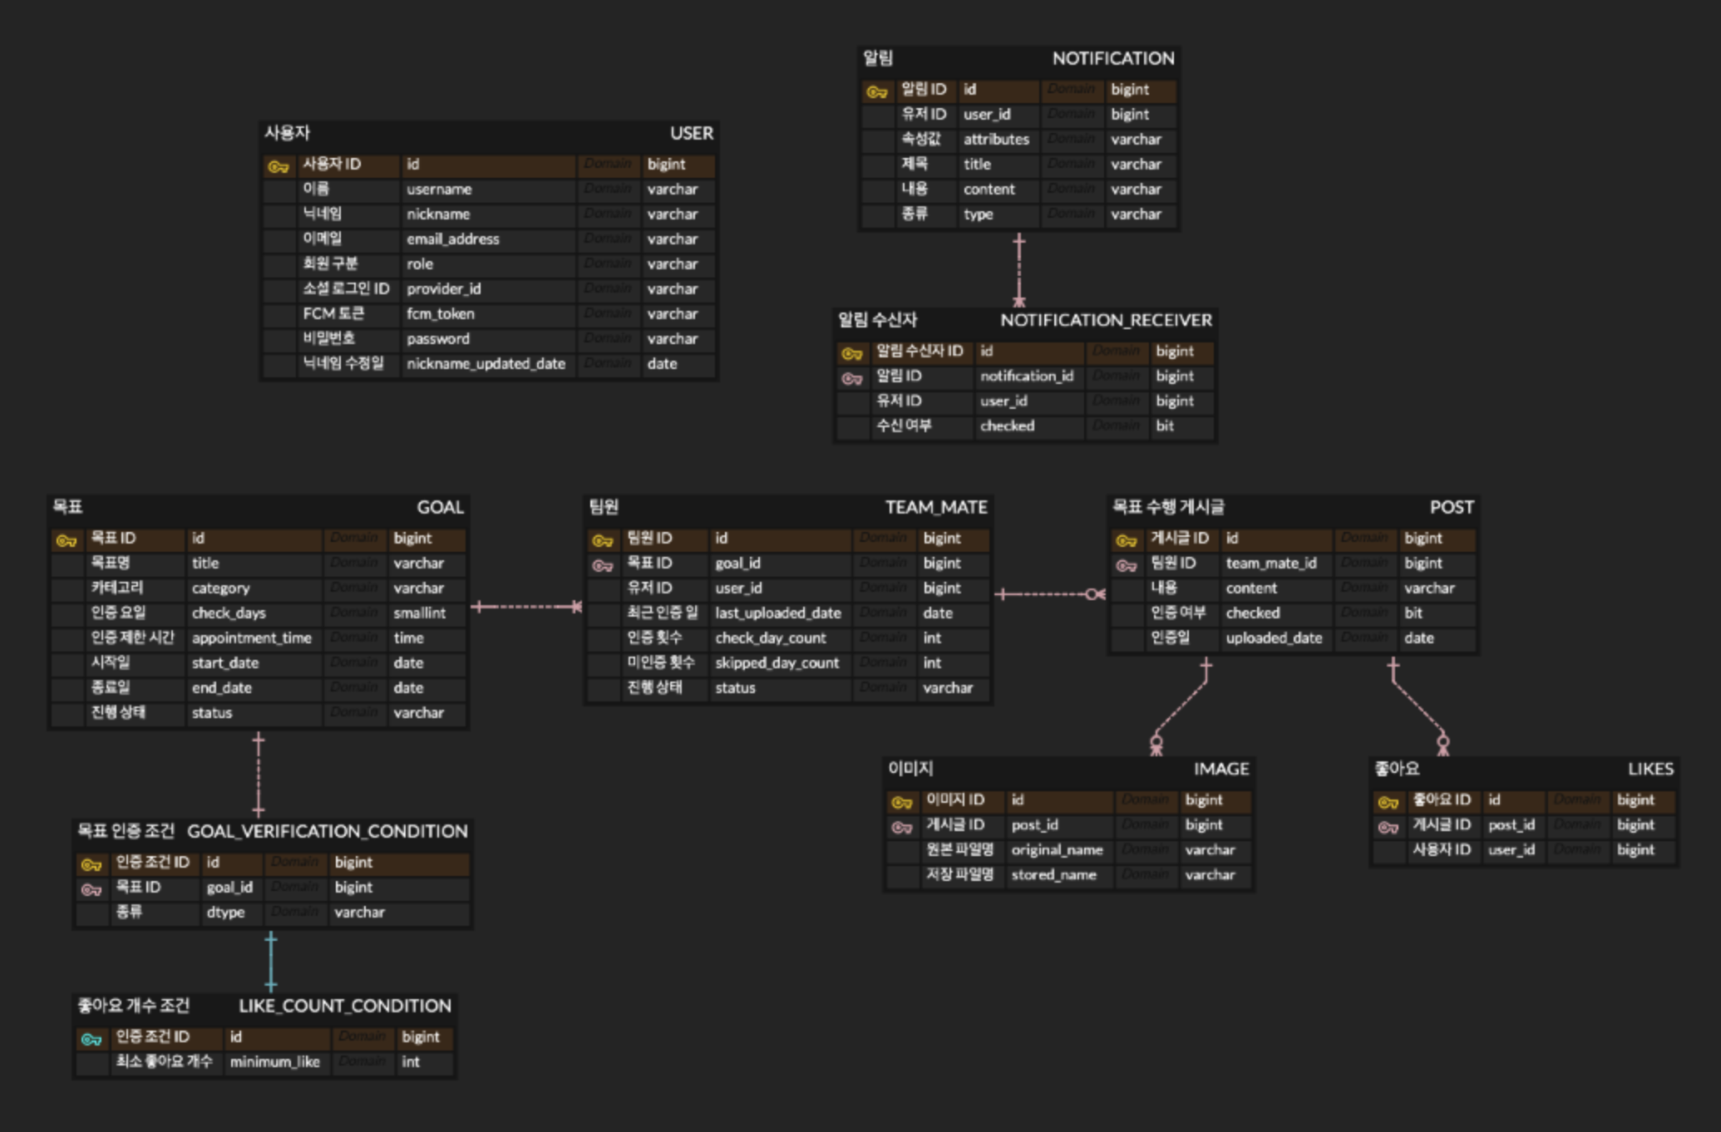Click the IMAGE table title
Screen dimensions: 1721x1132
pos(1220,769)
